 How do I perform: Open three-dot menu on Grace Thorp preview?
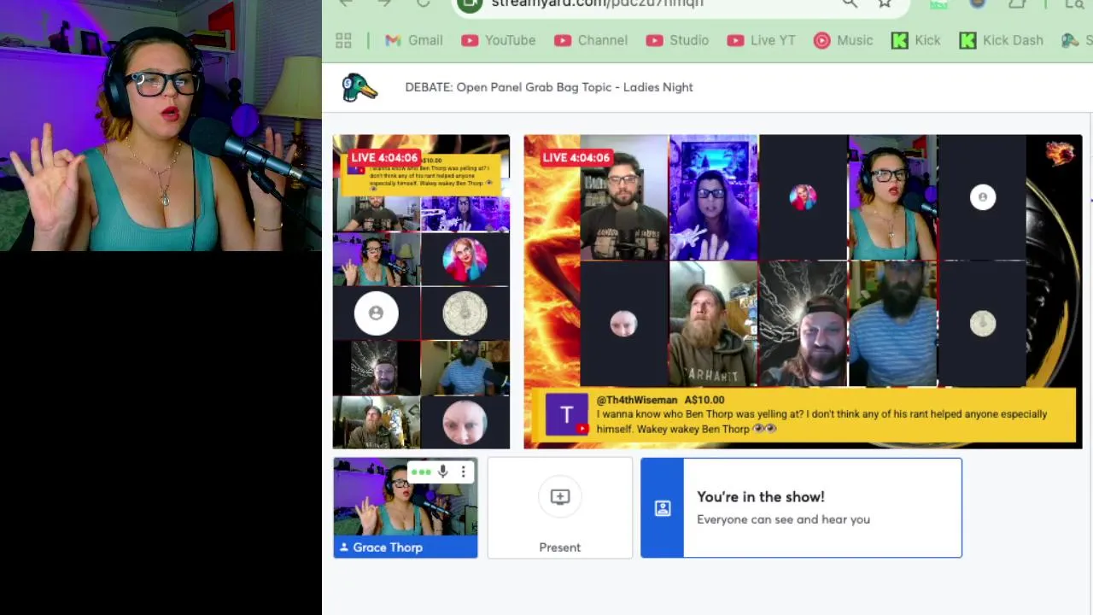click(464, 471)
